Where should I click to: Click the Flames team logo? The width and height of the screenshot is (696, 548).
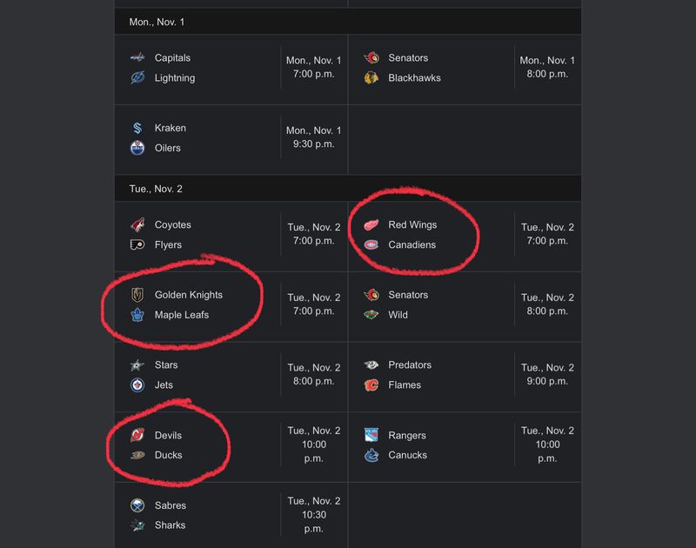tap(371, 384)
